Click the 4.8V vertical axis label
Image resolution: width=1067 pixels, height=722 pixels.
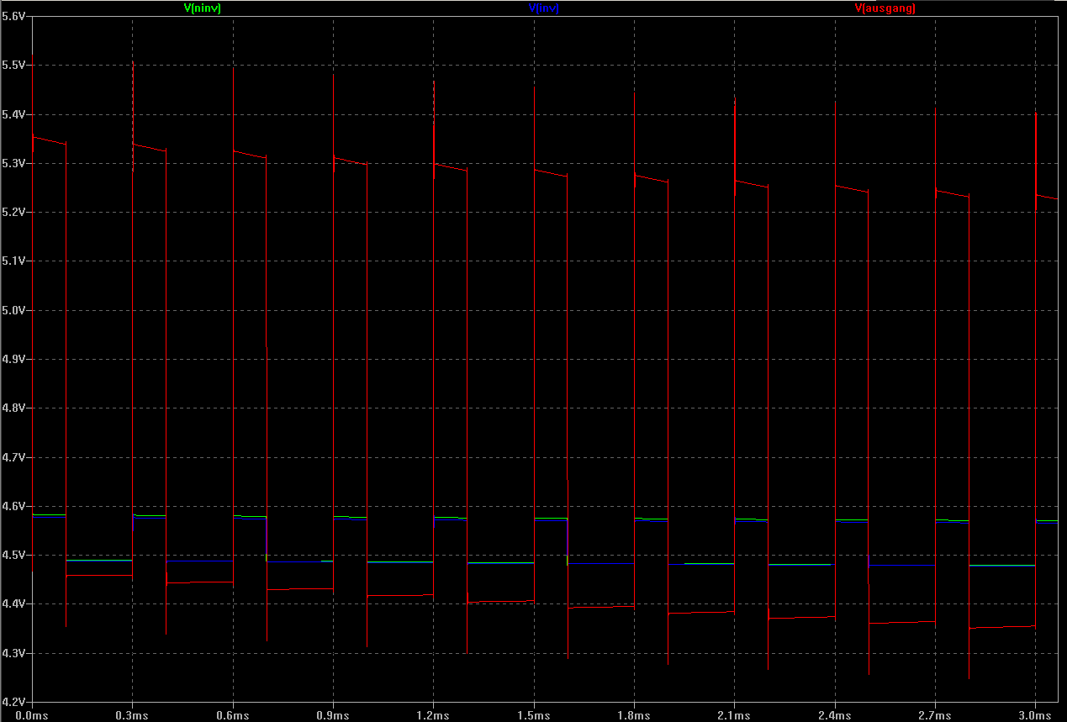(13, 408)
